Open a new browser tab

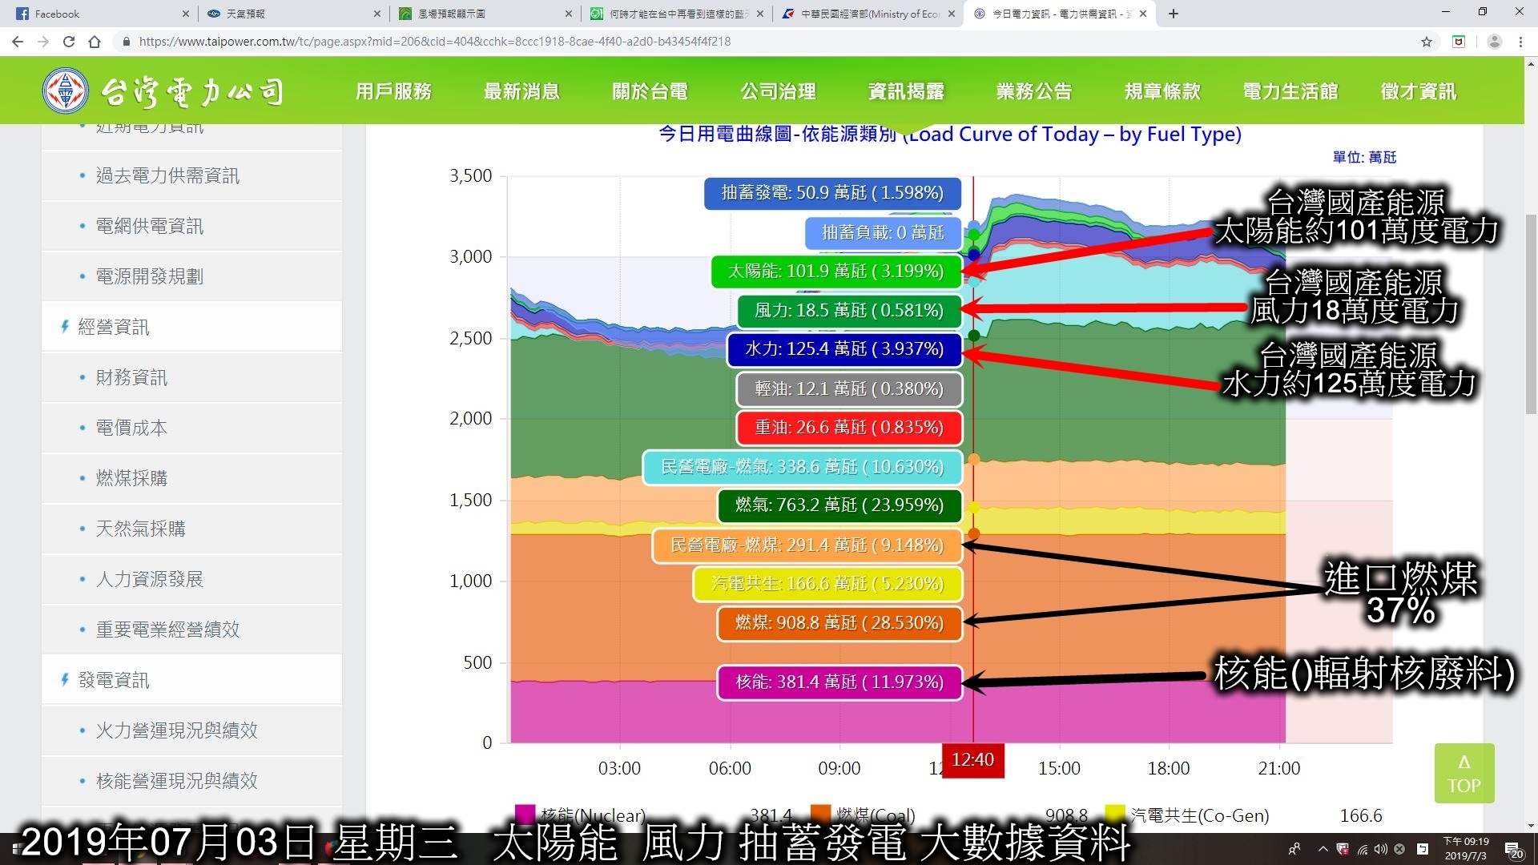(x=1174, y=14)
